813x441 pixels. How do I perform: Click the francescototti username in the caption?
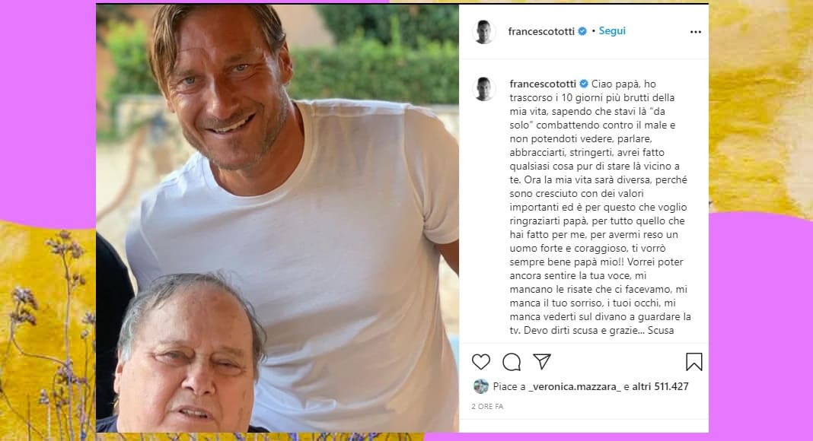point(543,83)
